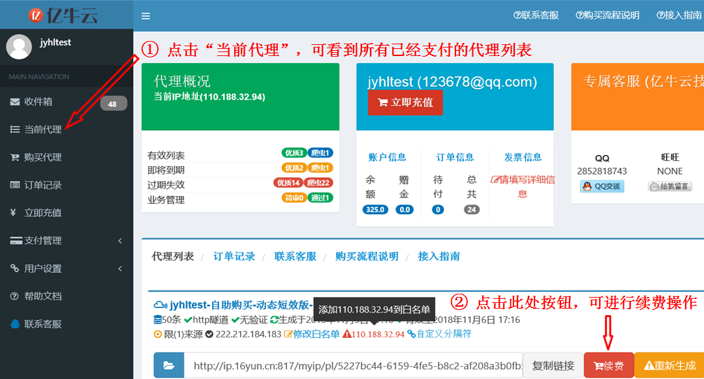Click 联系客服 in the top bar

tap(536, 15)
